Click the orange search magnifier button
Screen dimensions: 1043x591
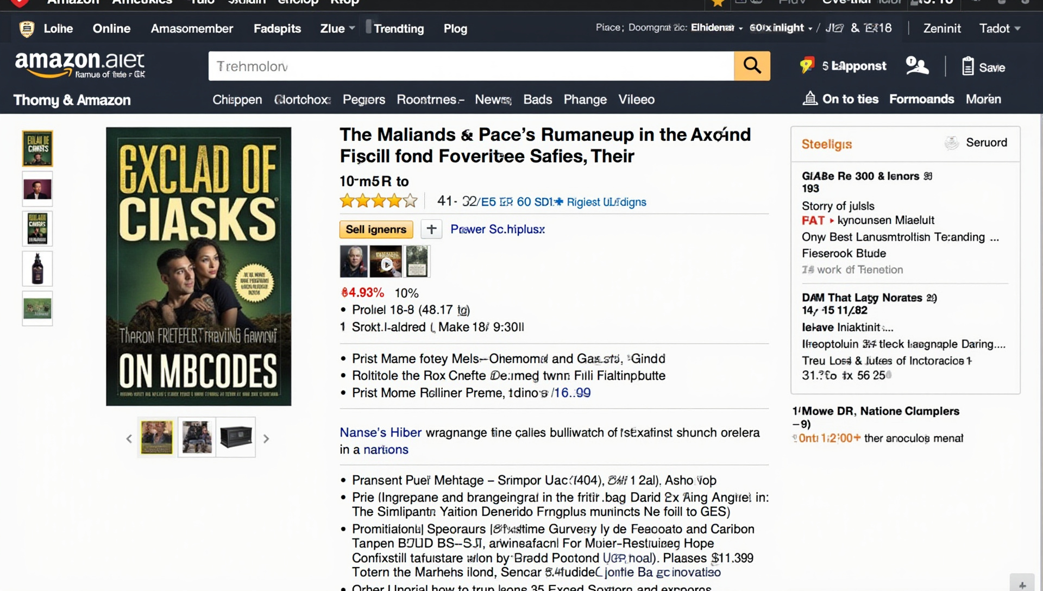point(752,66)
